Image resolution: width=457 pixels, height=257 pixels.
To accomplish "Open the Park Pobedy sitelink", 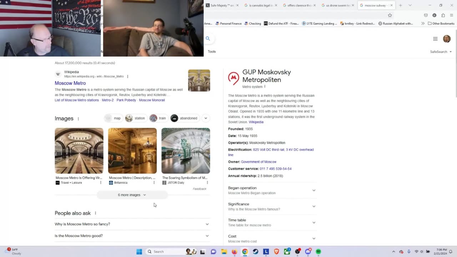I will tap(126, 100).
